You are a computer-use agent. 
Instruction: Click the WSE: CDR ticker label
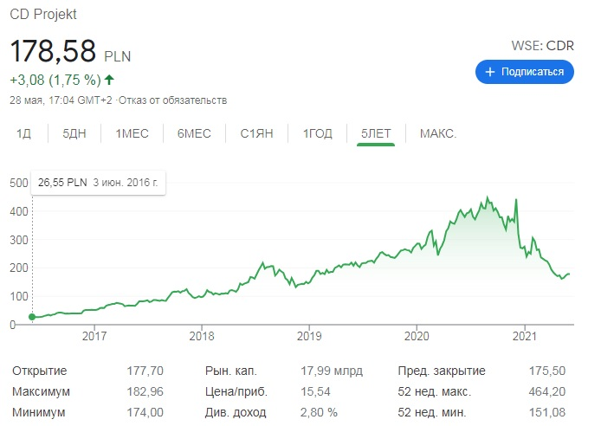tap(542, 46)
